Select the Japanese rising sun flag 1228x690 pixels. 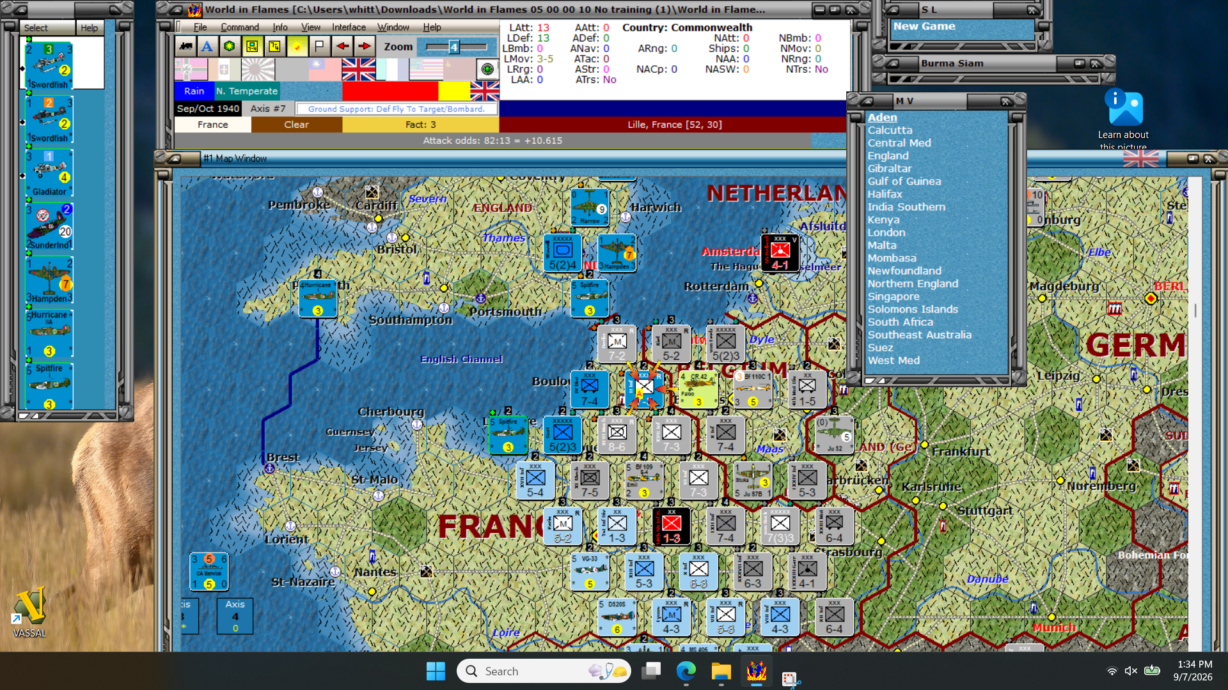258,69
